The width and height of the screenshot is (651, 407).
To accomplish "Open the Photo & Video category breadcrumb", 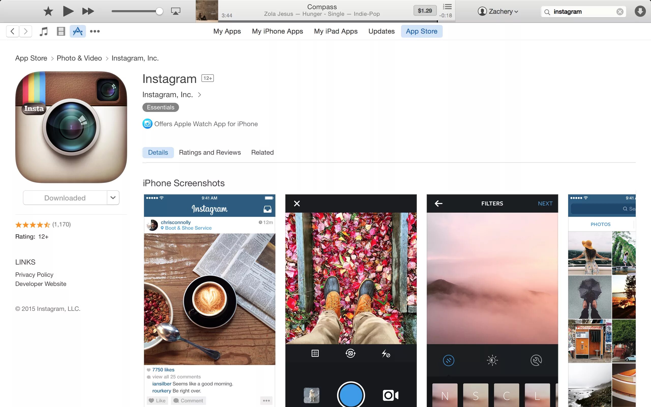I will [79, 58].
